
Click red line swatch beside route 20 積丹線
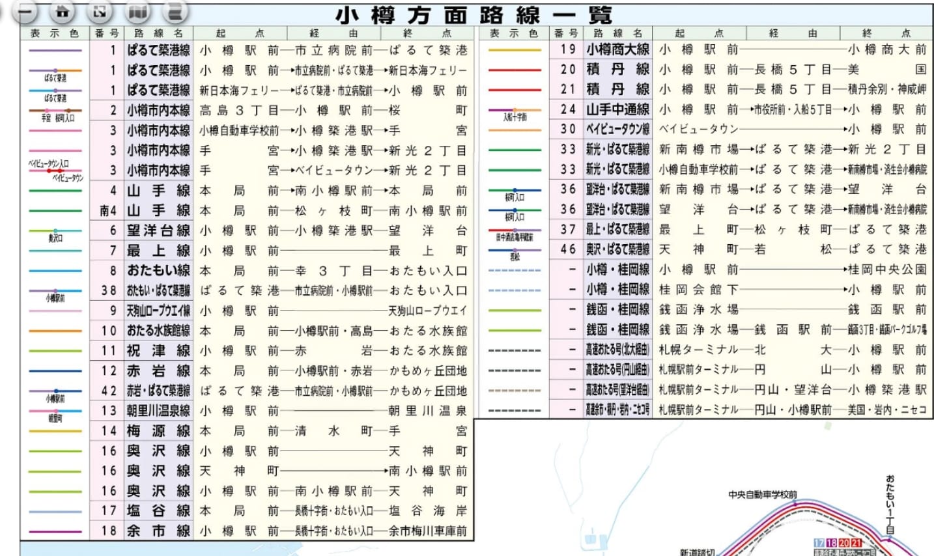(515, 69)
